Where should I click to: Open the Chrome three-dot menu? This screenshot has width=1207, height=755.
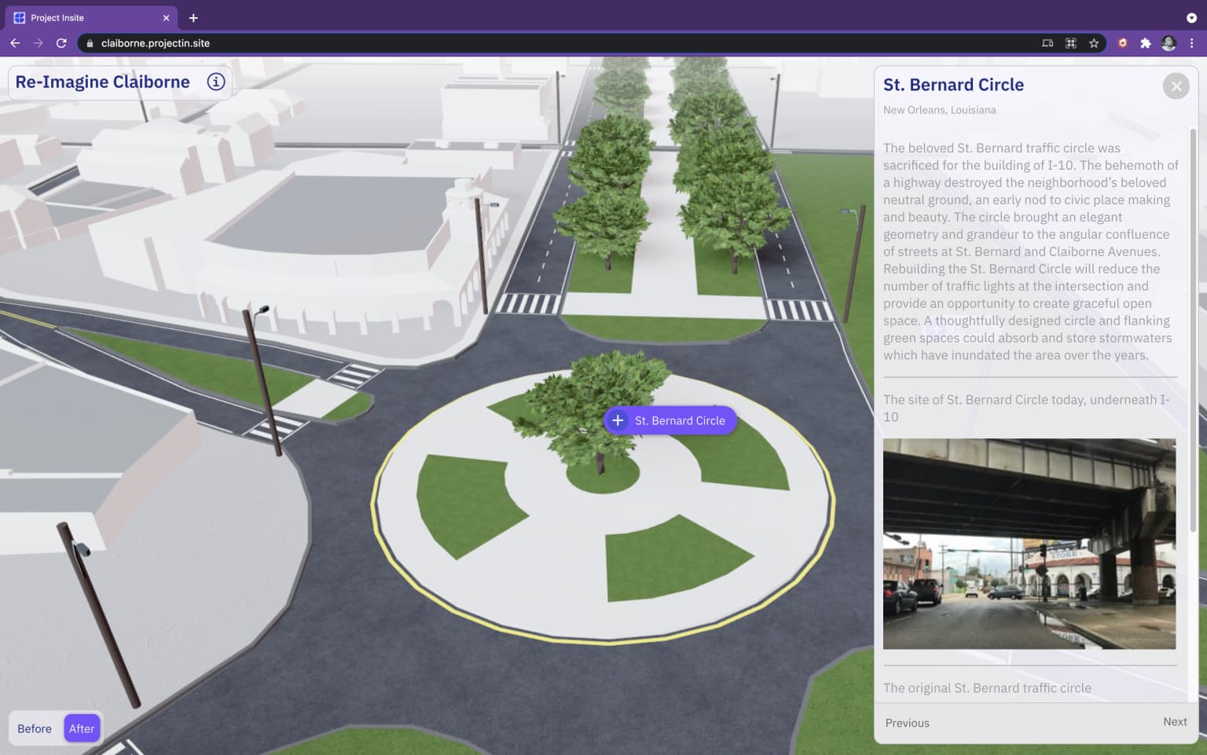tap(1191, 43)
